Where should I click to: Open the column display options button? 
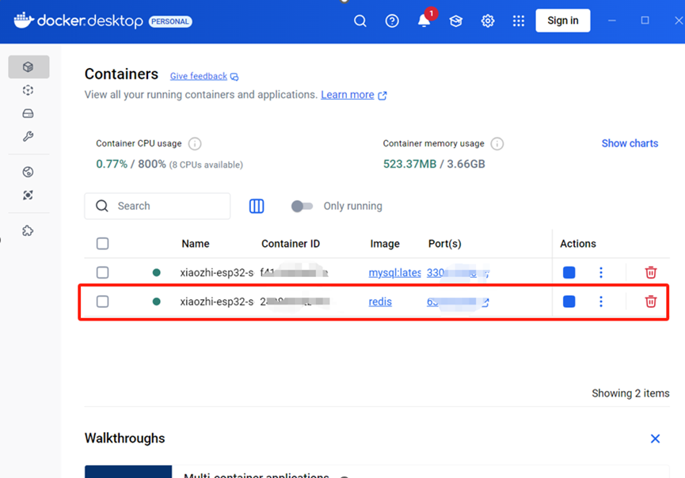click(257, 206)
